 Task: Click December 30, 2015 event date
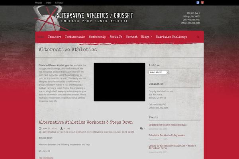pyautogui.click(x=158, y=129)
